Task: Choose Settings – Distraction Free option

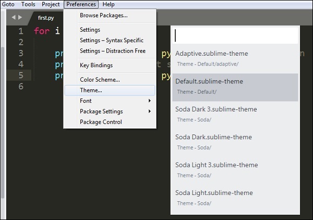Action: [112, 51]
